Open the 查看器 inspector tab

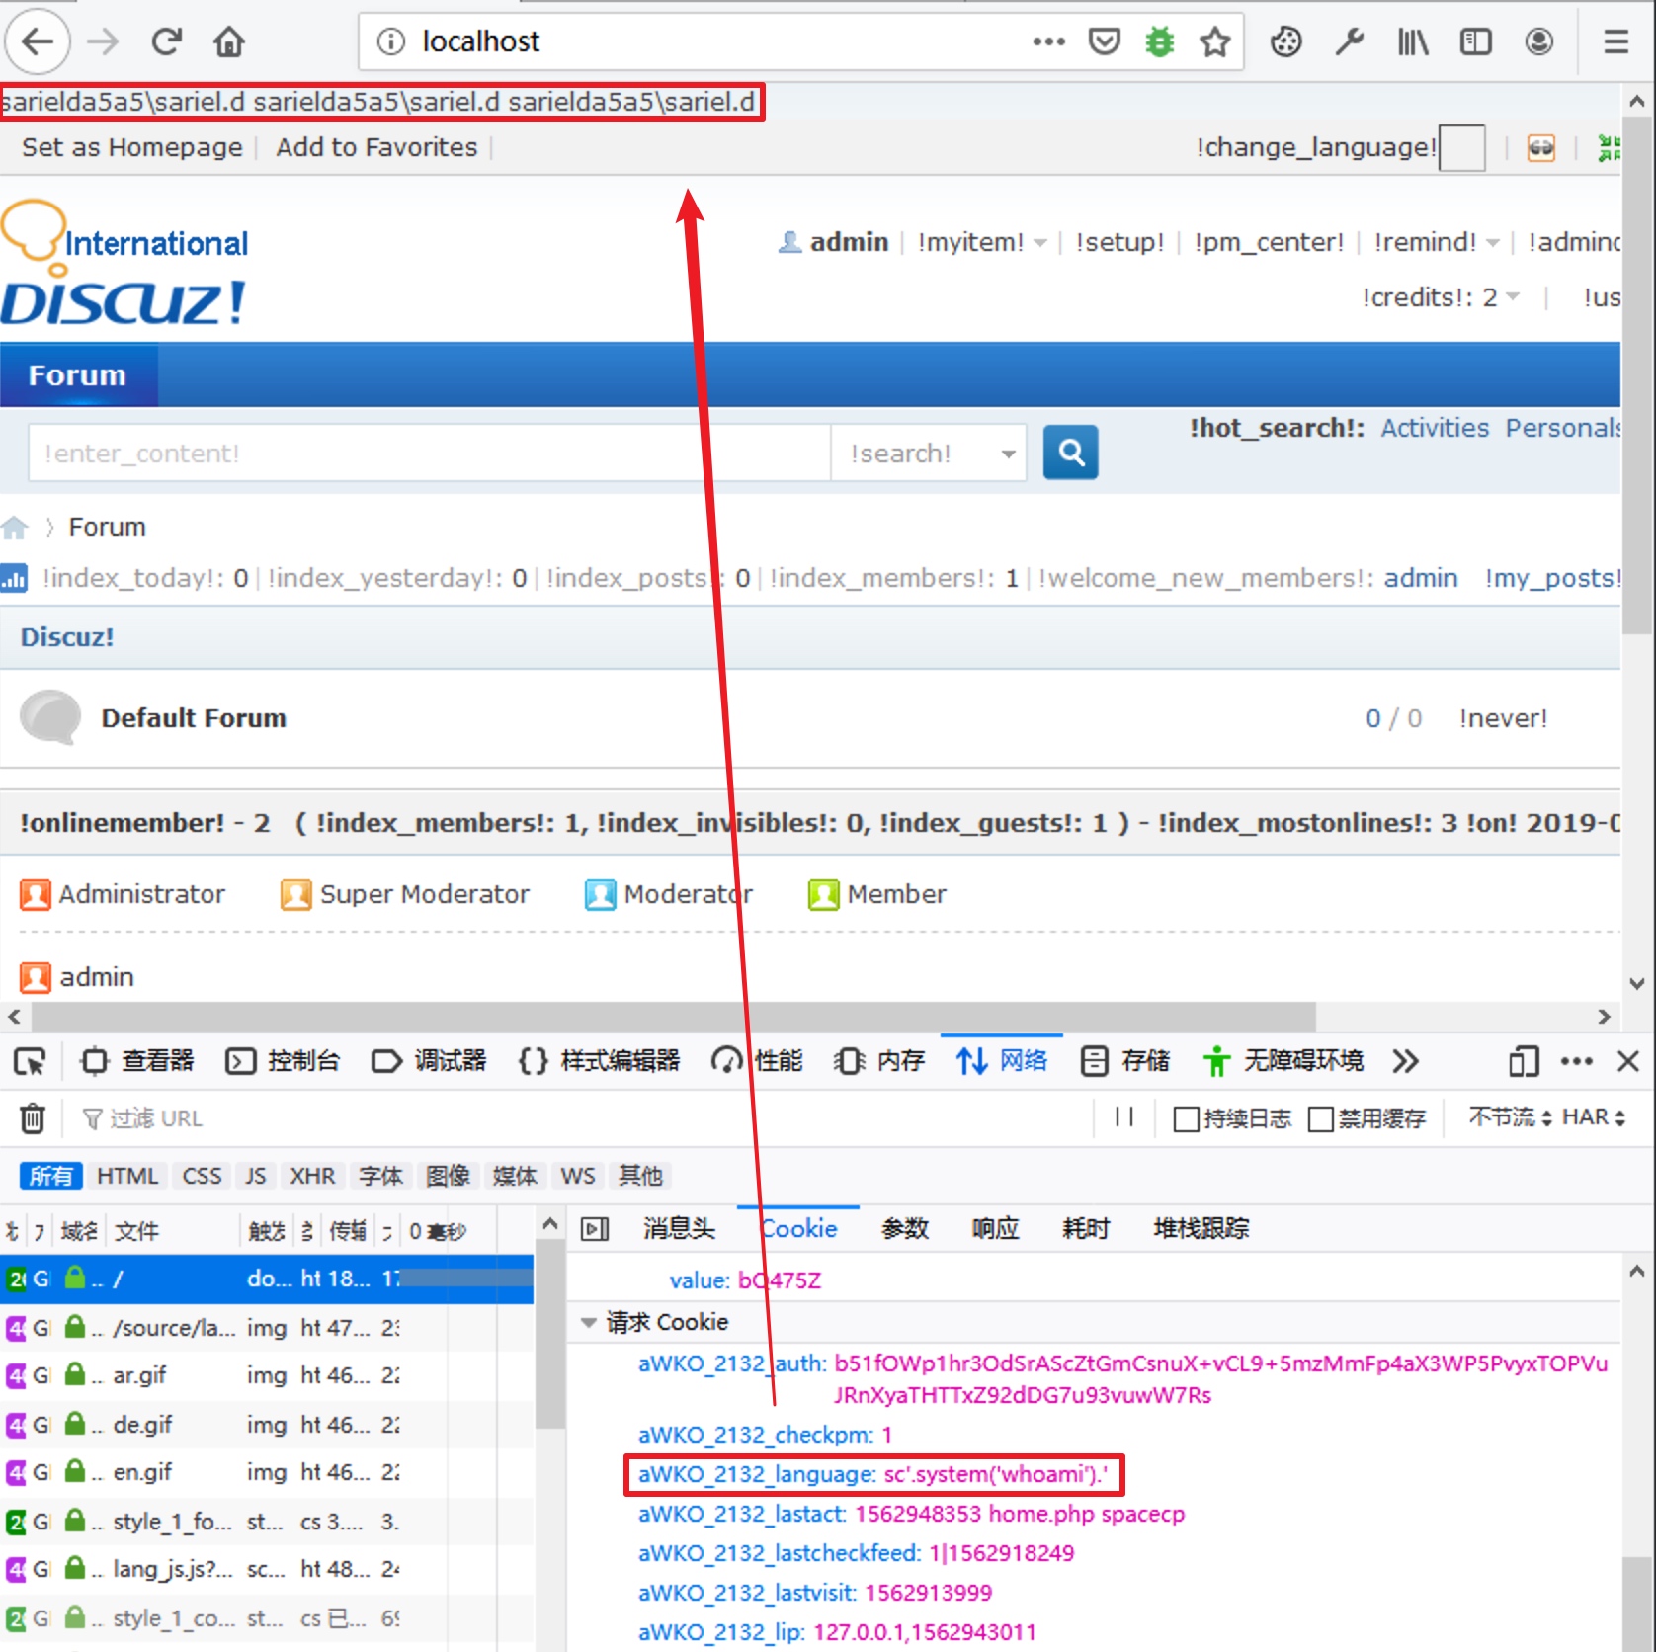pyautogui.click(x=136, y=1061)
